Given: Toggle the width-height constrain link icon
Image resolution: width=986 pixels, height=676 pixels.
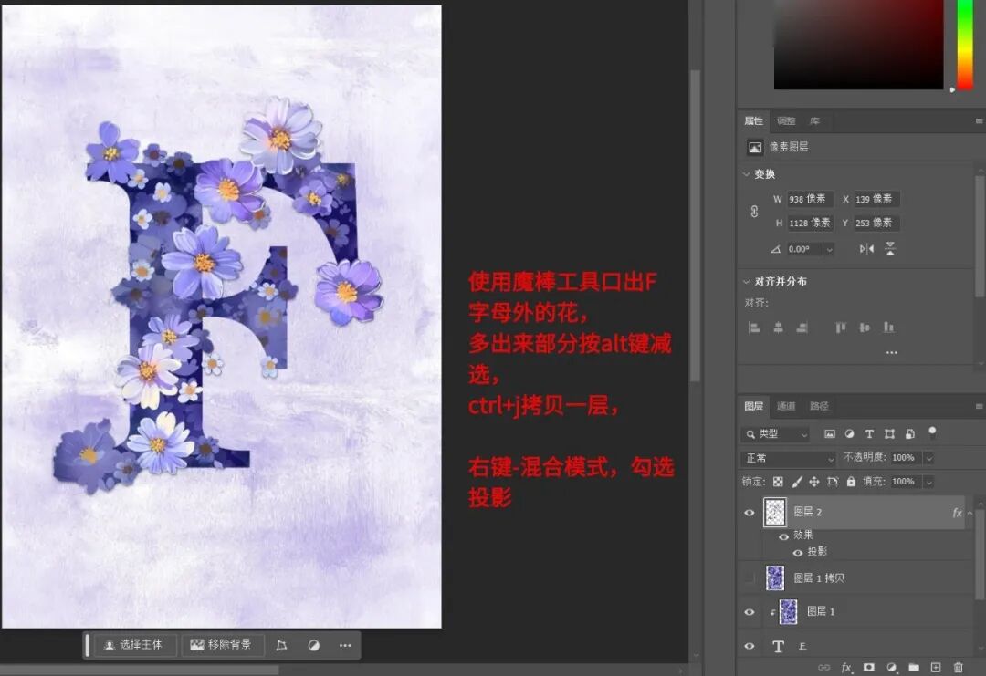Looking at the screenshot, I should [x=754, y=211].
